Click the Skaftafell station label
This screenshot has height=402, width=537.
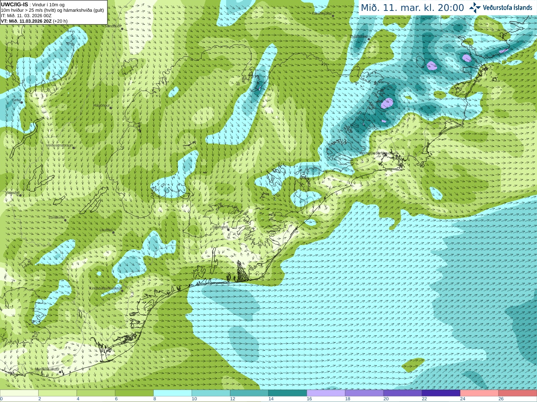pos(219,227)
